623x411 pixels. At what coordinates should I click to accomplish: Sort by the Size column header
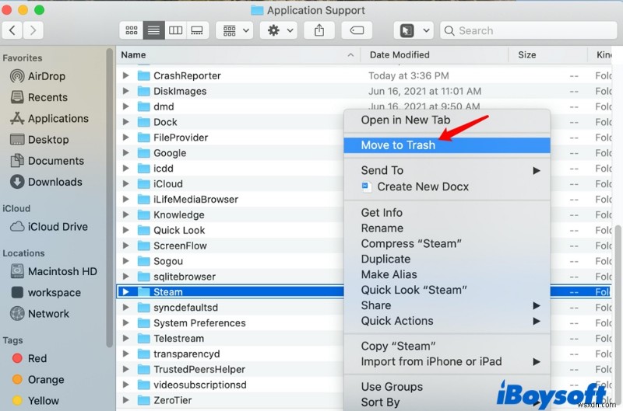(548, 54)
